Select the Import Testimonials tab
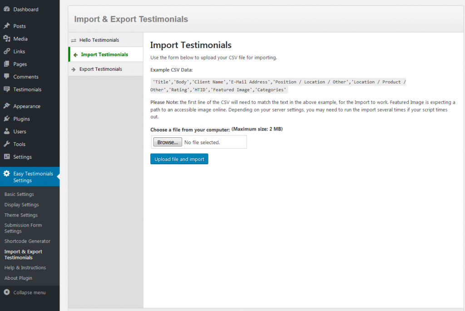Image resolution: width=465 pixels, height=311 pixels. pos(104,54)
